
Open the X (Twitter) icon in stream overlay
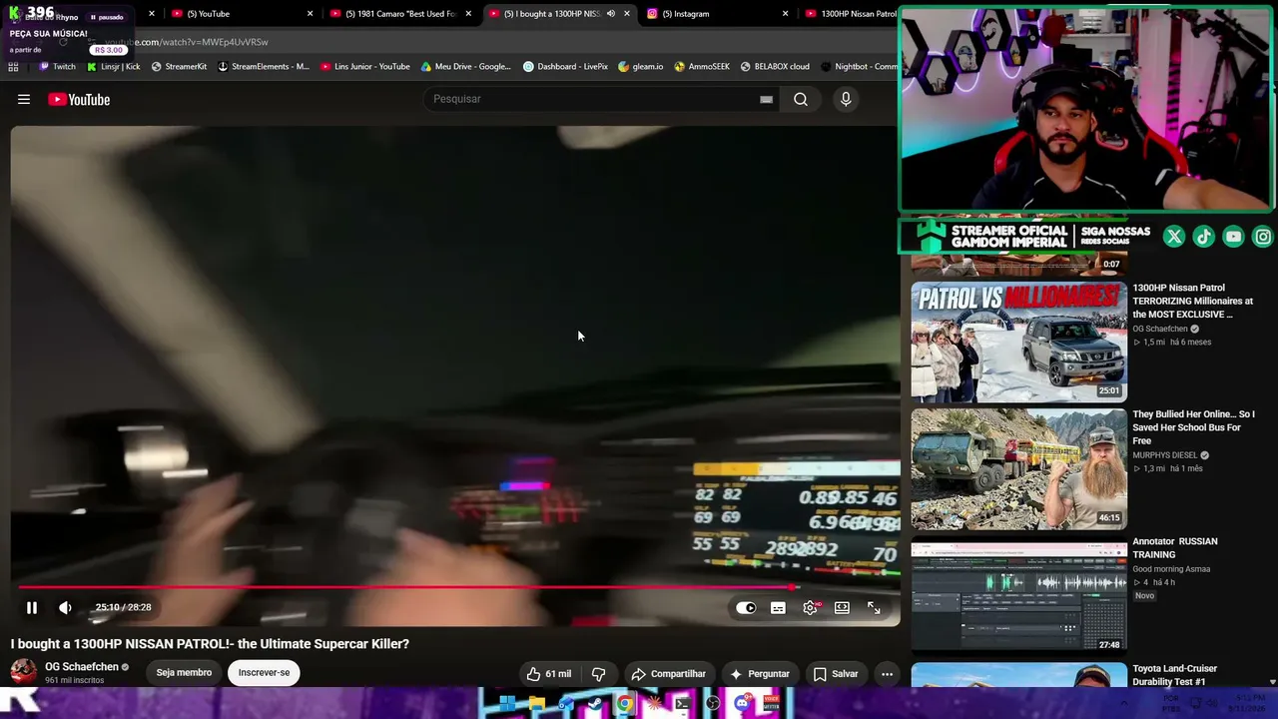pyautogui.click(x=1174, y=237)
